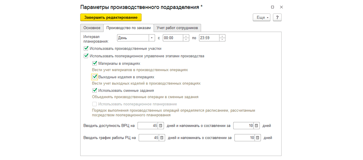The image size is (363, 160).
Task: Toggle Материалы в операциях checkbox
Action: coord(94,63)
